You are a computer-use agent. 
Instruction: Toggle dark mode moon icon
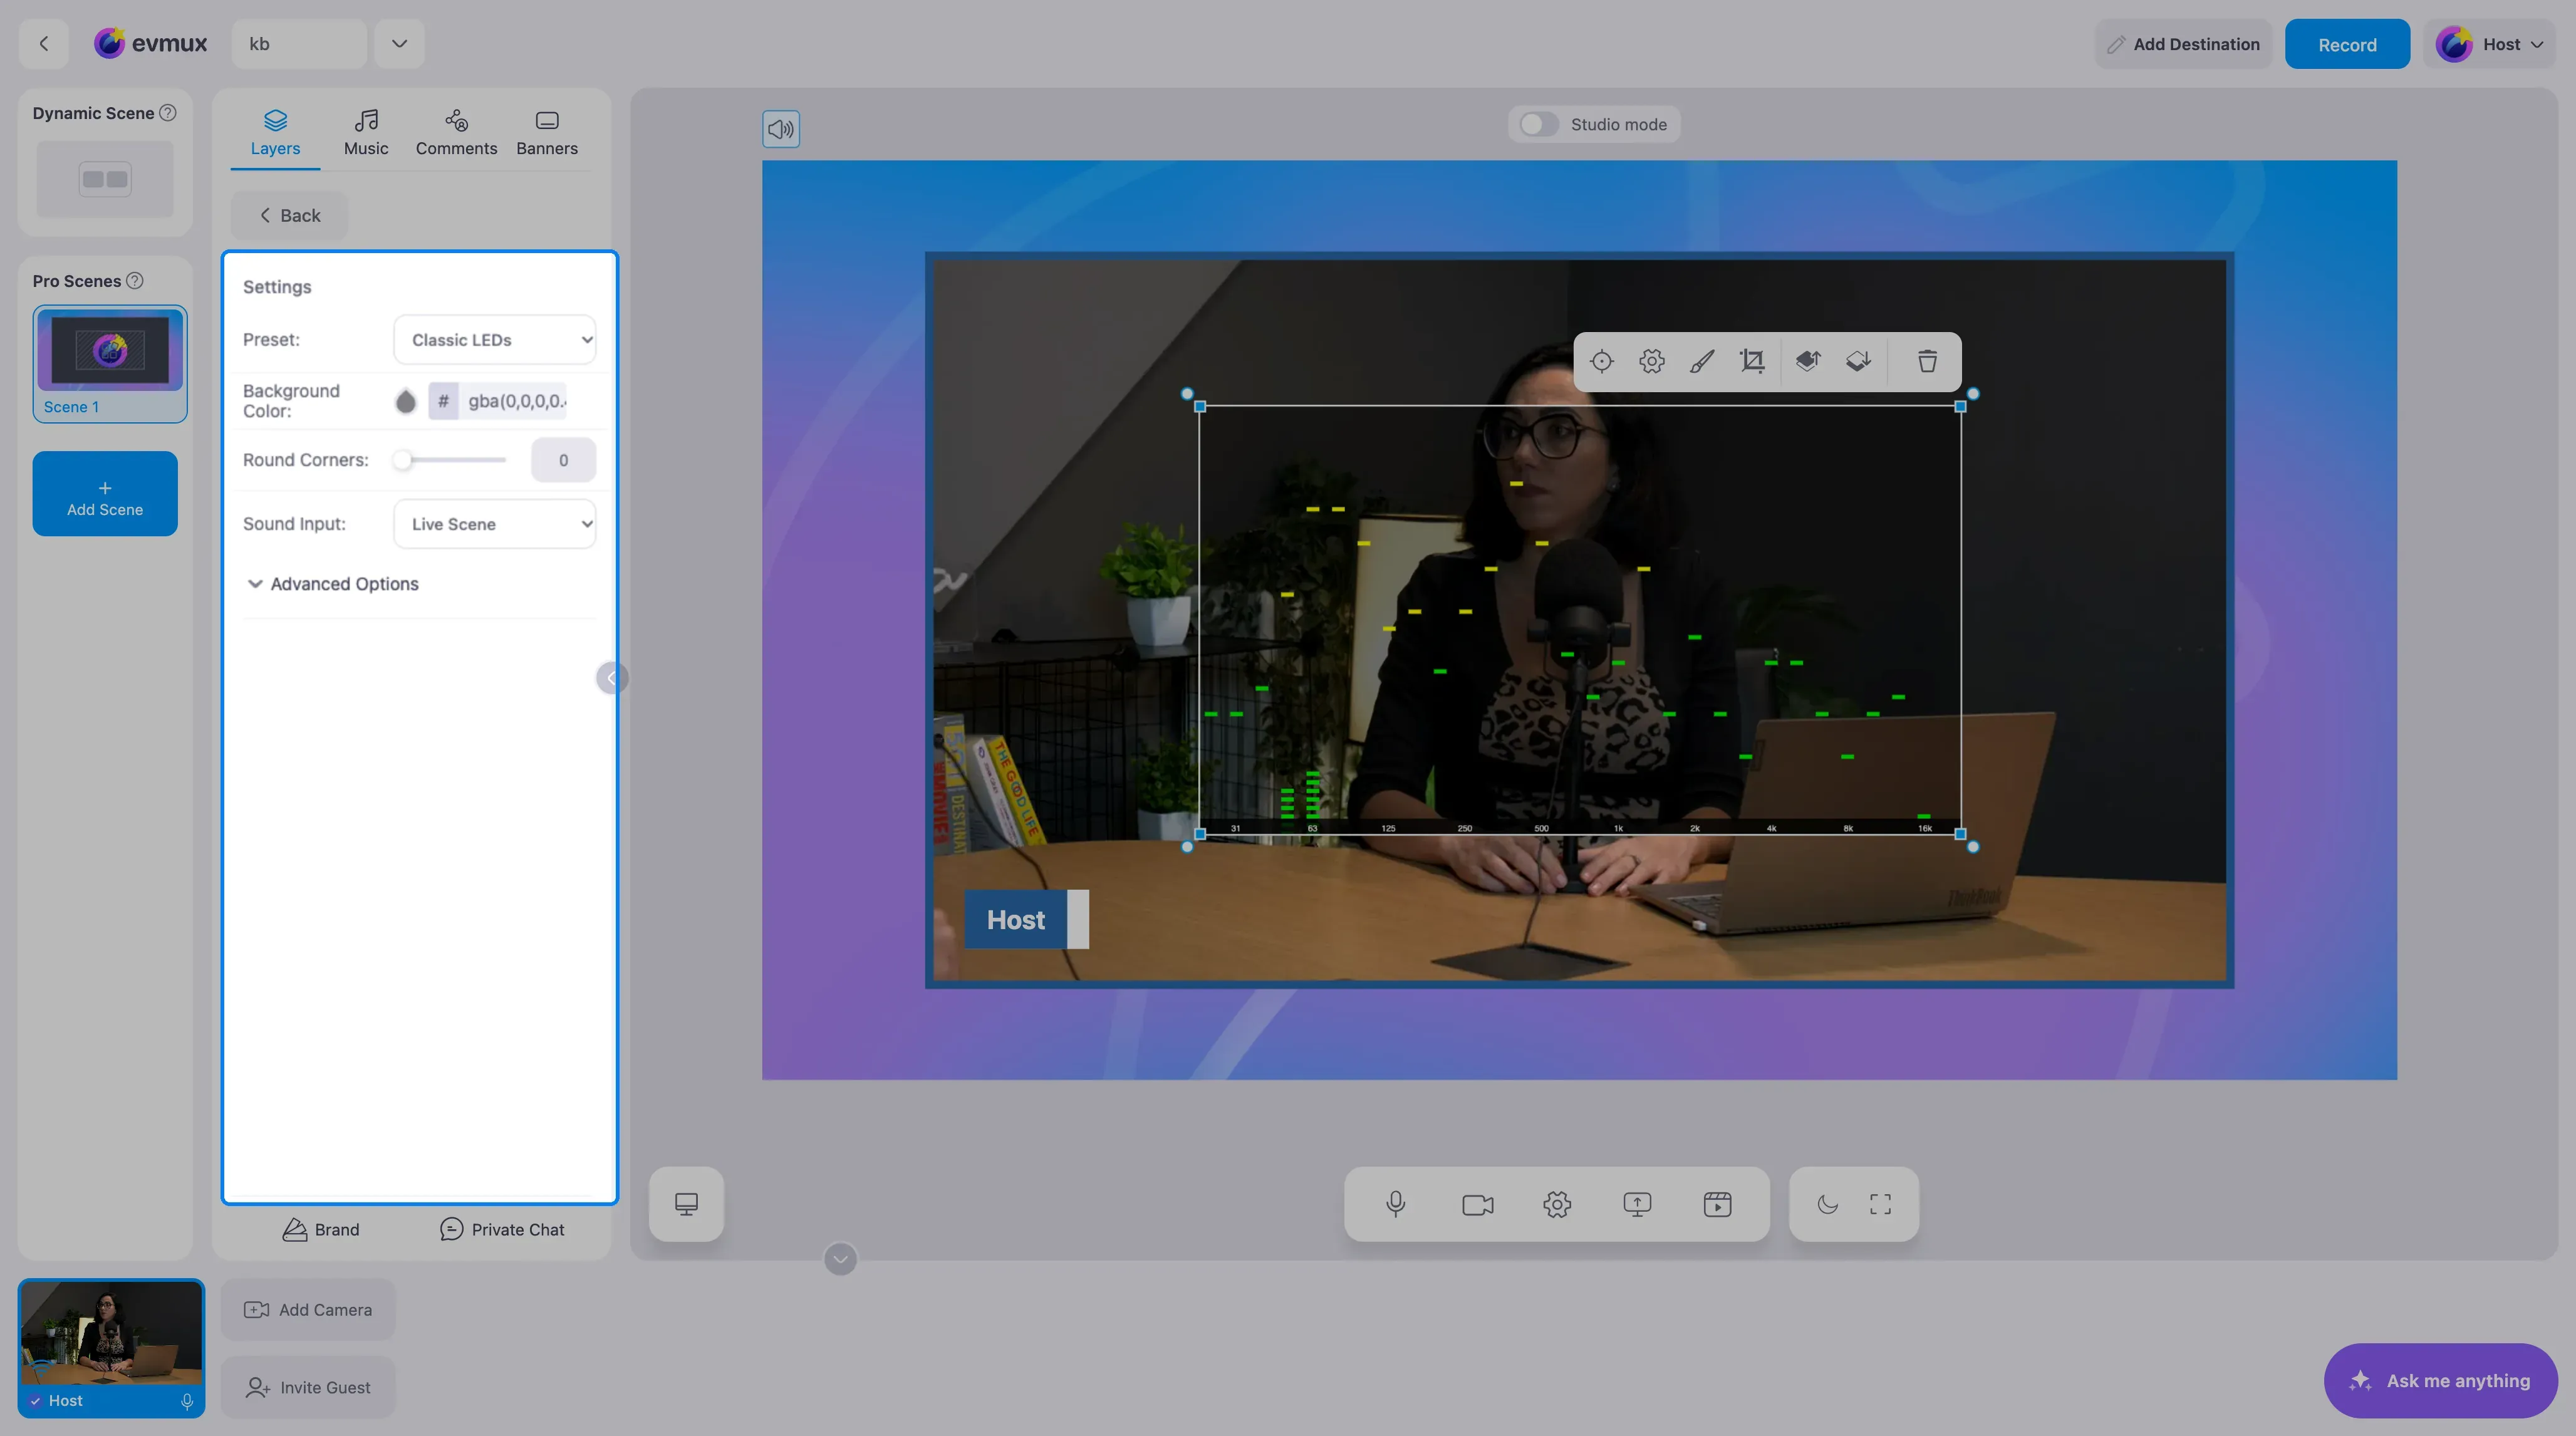pos(1827,1204)
